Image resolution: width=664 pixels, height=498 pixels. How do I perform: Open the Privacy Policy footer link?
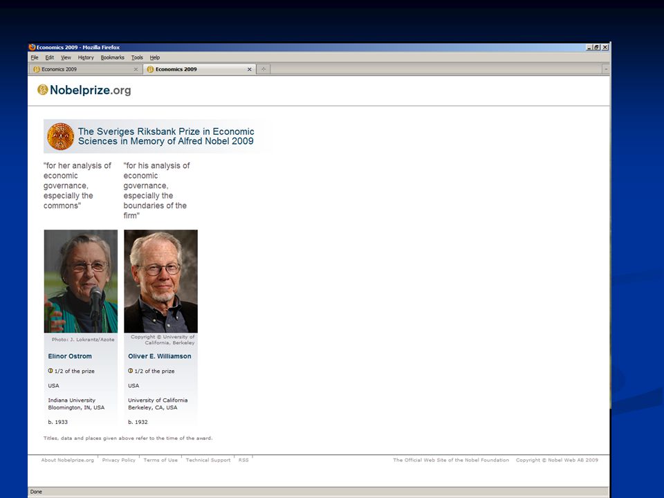pyautogui.click(x=118, y=460)
